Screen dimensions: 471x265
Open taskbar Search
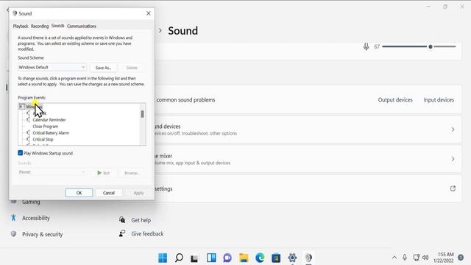[179, 258]
